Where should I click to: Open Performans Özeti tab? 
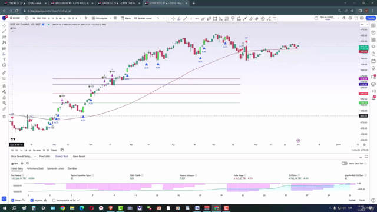tap(35, 168)
